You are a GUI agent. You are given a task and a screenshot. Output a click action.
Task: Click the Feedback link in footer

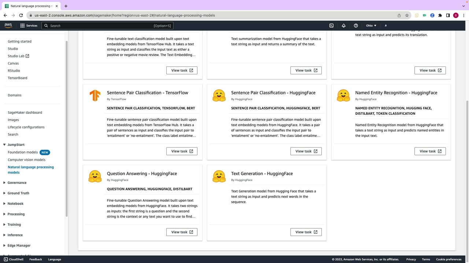click(x=36, y=259)
